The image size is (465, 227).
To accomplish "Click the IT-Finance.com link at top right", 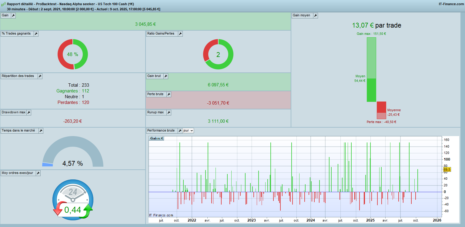I will point(451,4).
